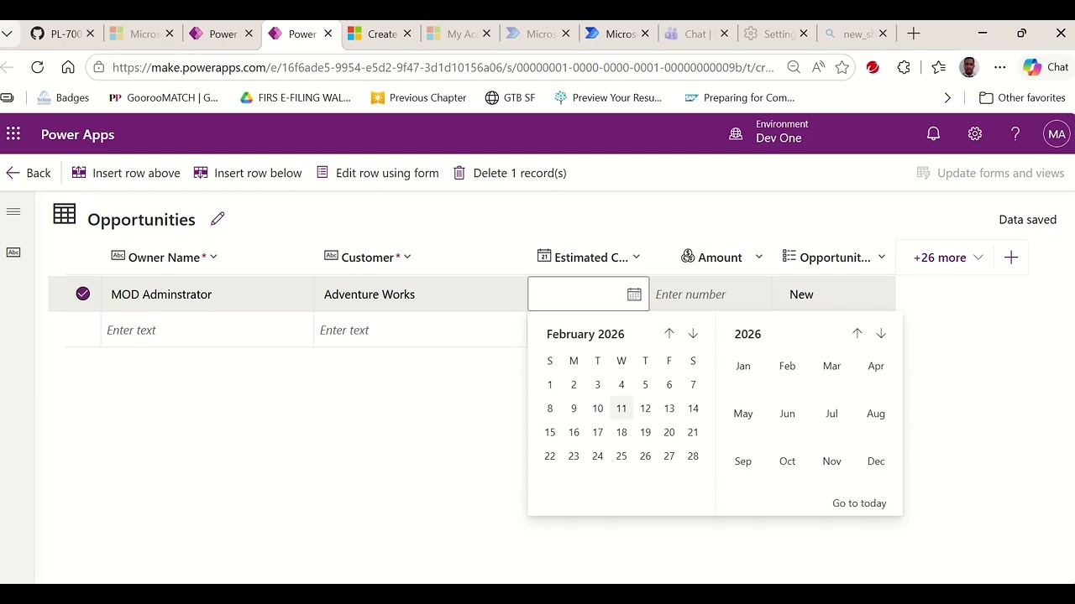Open Opportunity column dropdown
Viewport: 1075px width, 604px height.
coord(882,257)
